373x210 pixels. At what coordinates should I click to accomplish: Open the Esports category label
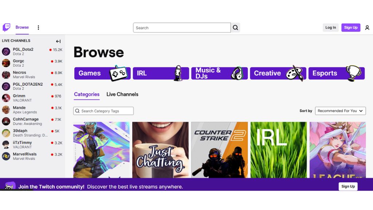(x=325, y=73)
